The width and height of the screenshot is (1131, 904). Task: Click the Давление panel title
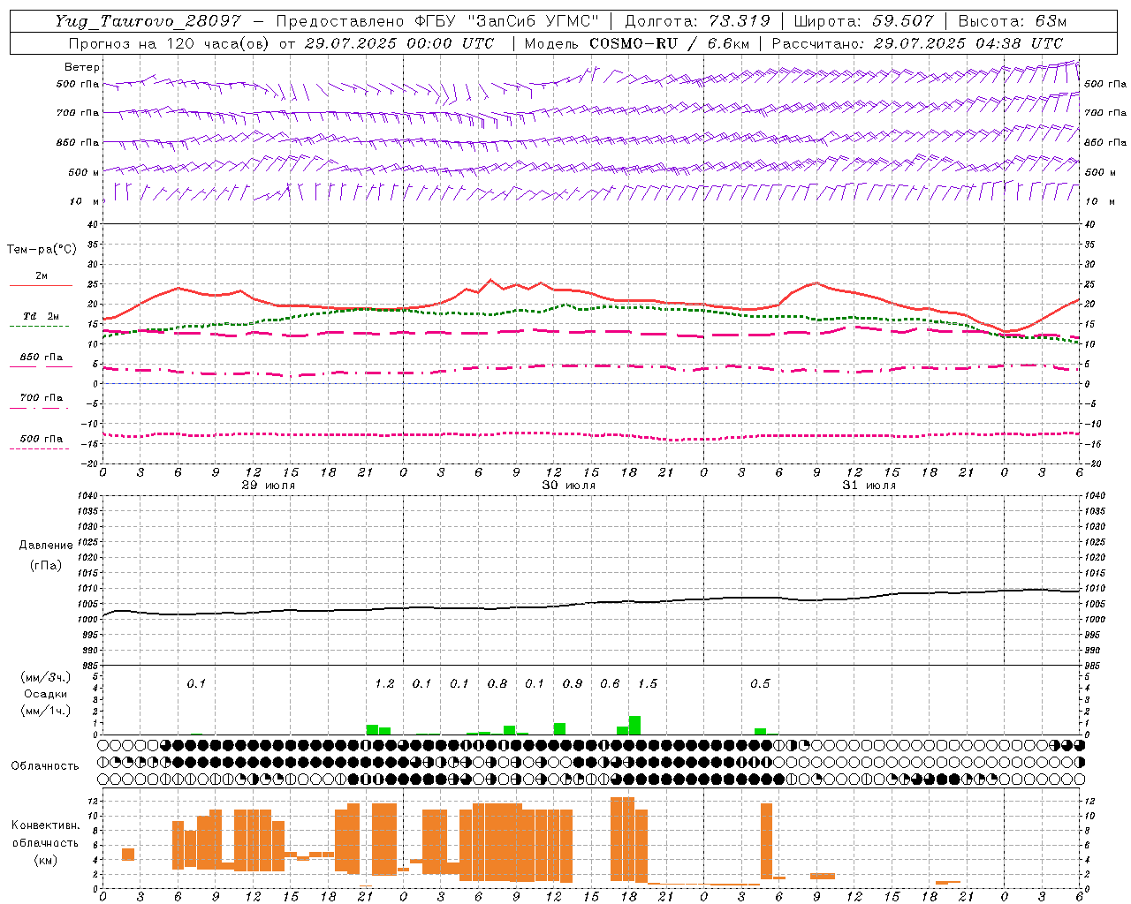point(46,546)
